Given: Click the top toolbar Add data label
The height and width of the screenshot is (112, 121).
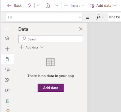Looking at the screenshot, I should pyautogui.click(x=104, y=5).
